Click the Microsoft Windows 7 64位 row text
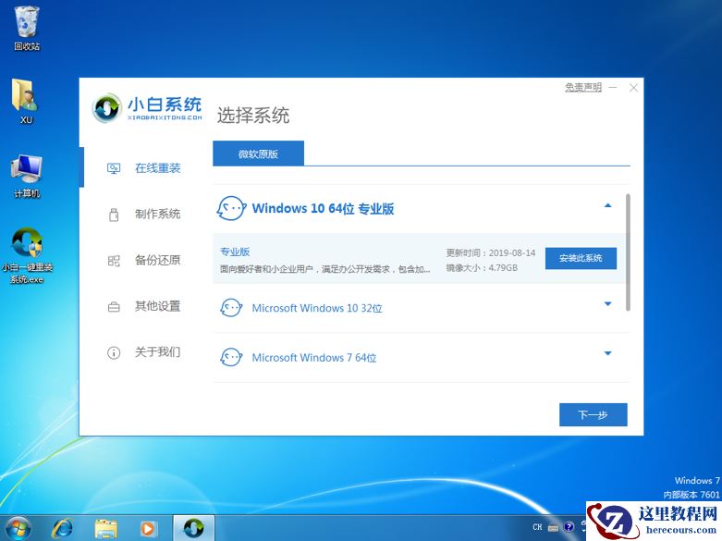 (x=314, y=357)
